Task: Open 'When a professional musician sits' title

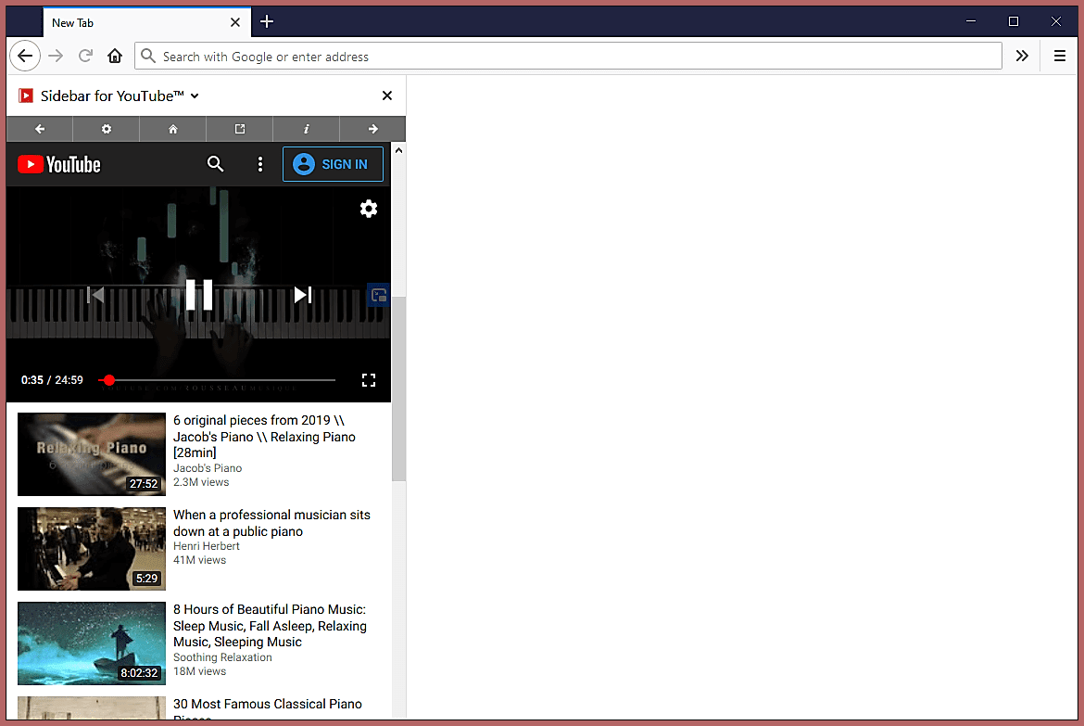Action: pos(271,523)
